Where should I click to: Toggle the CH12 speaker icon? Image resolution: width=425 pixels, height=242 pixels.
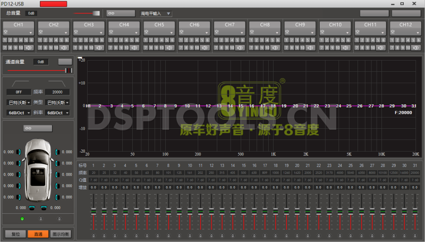[415, 48]
